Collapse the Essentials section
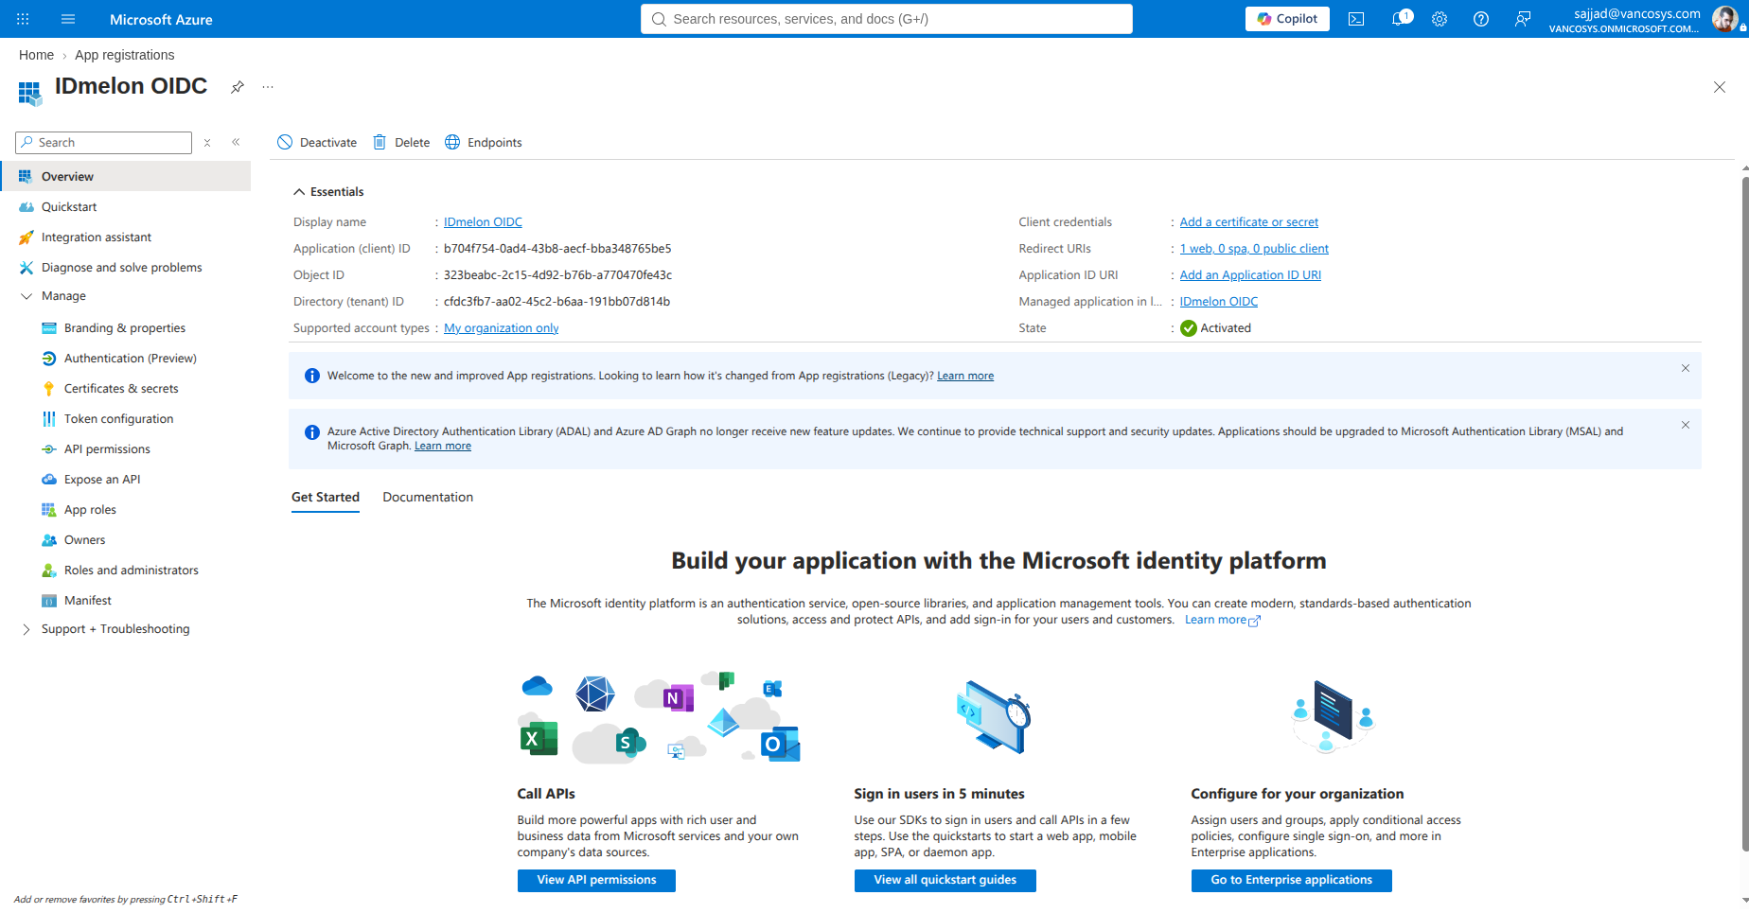 [x=328, y=192]
